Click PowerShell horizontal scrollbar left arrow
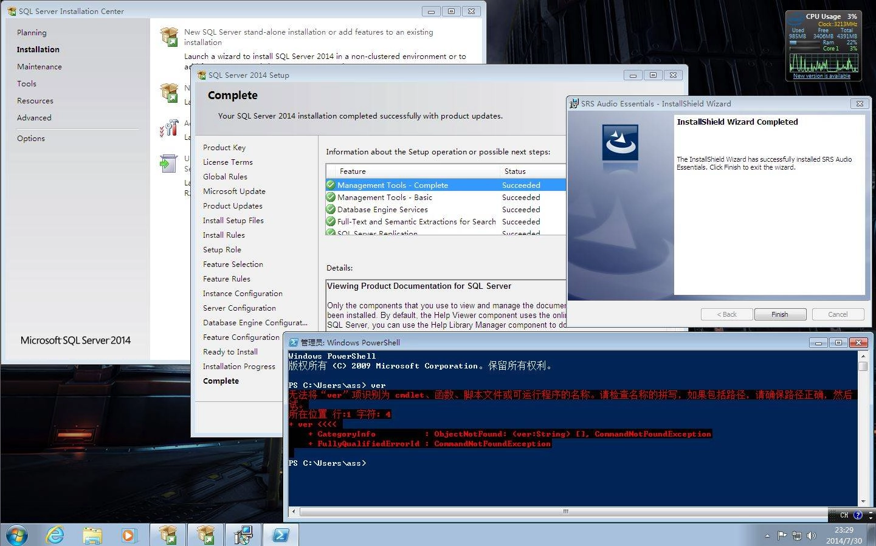876x546 pixels. click(294, 511)
